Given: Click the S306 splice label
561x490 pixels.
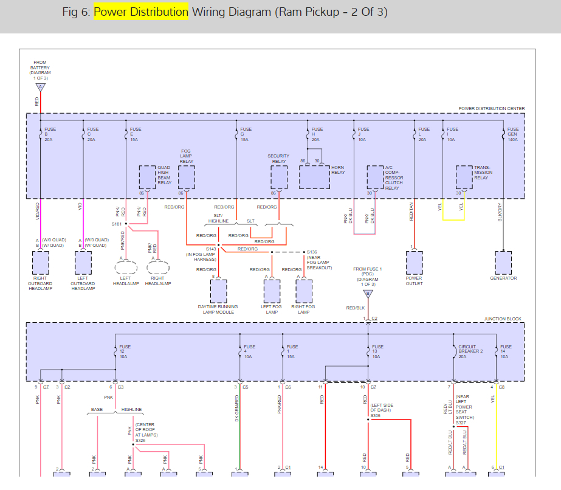Looking at the screenshot, I should tap(375, 416).
